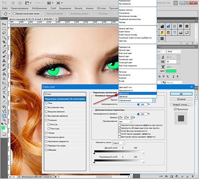Enable the Глянец checkbox
This screenshot has width=199, height=179.
[46, 133]
